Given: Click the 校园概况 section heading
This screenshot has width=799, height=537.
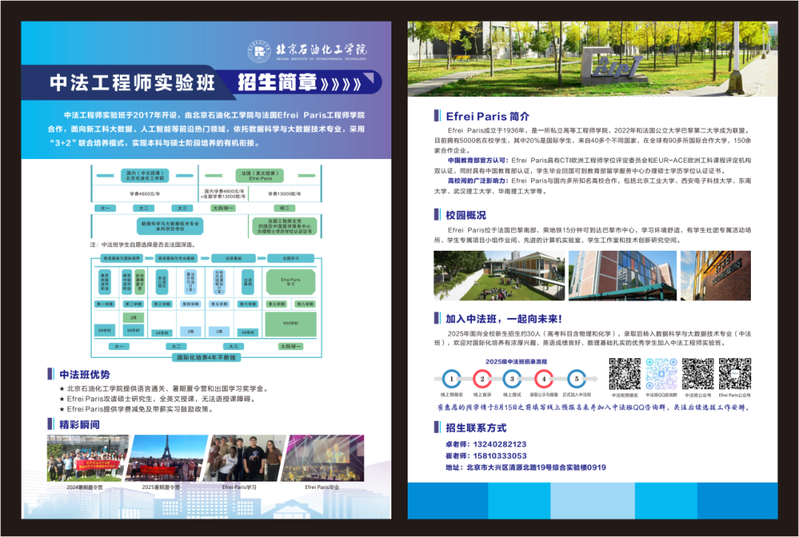Looking at the screenshot, I should (x=466, y=215).
